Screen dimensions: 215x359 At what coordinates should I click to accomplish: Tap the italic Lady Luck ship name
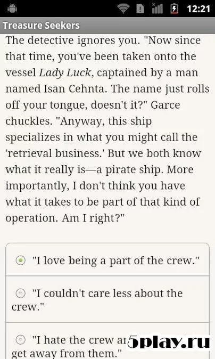65,73
